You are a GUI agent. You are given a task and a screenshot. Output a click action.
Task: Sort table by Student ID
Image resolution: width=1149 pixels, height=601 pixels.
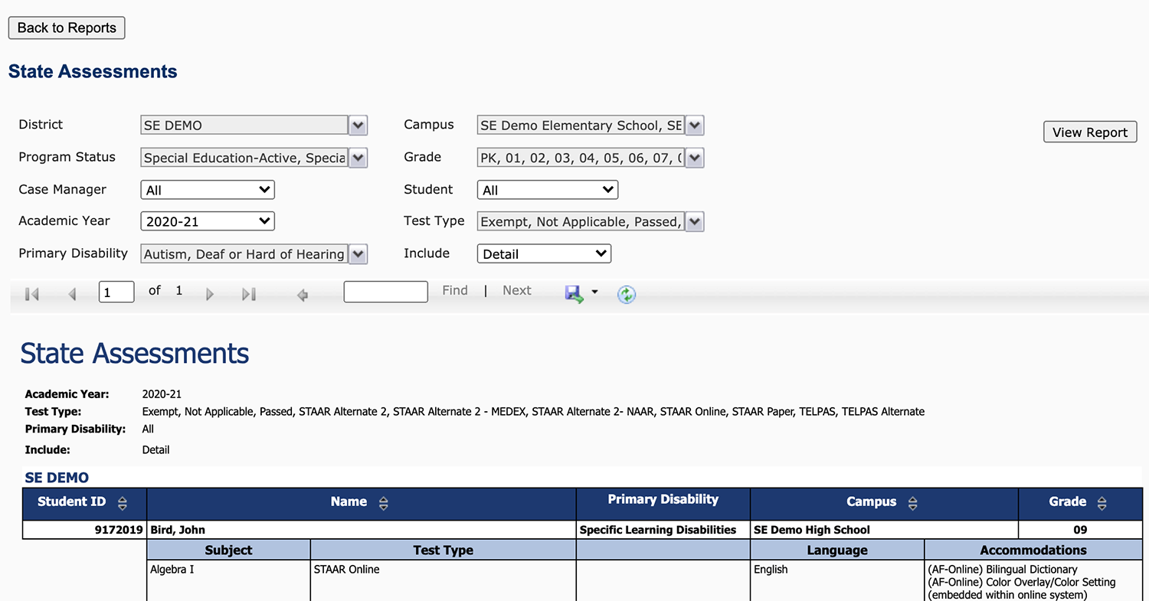click(122, 504)
